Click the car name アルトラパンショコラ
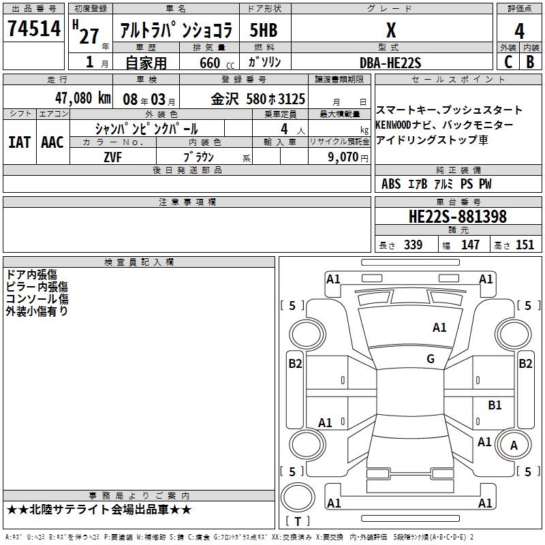The image size is (545, 545). click(176, 31)
